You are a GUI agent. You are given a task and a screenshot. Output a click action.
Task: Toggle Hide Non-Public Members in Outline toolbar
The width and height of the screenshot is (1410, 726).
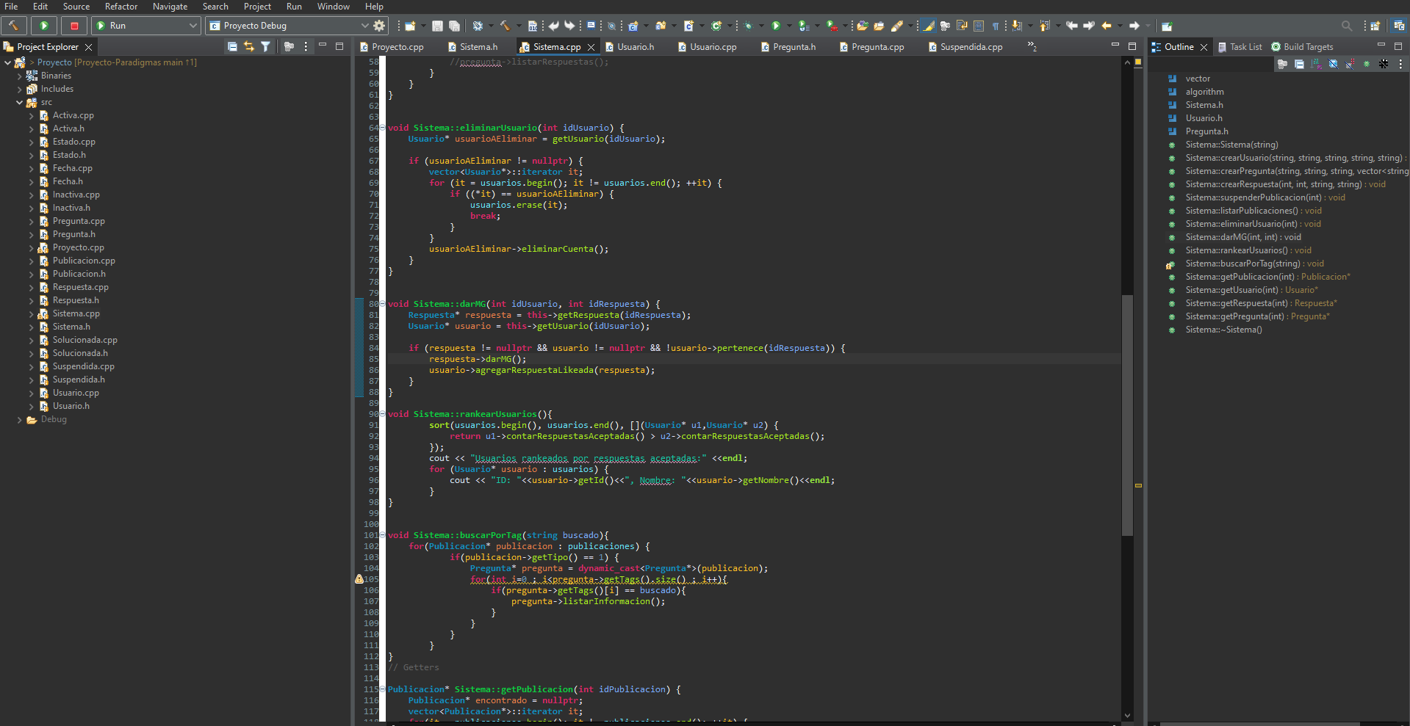pos(1367,64)
